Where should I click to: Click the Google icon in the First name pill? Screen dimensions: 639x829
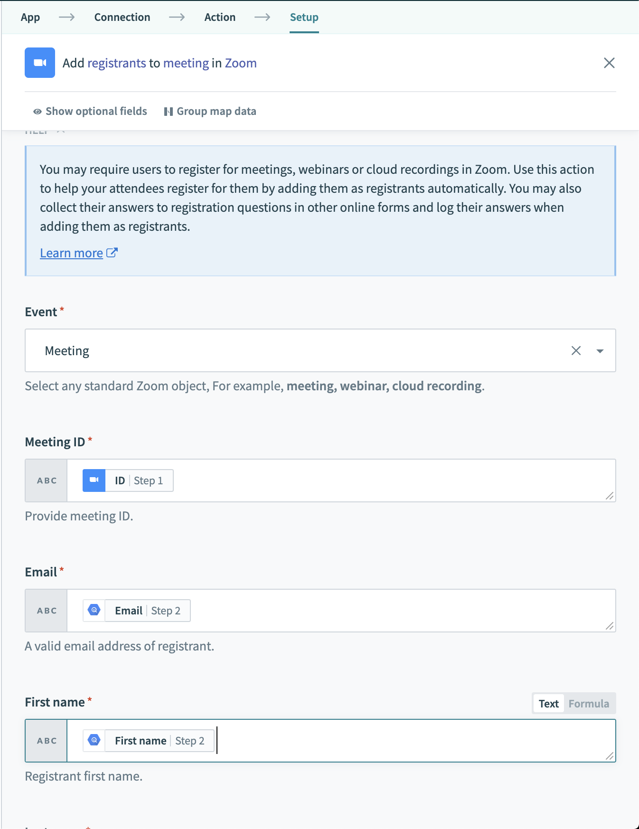point(94,740)
